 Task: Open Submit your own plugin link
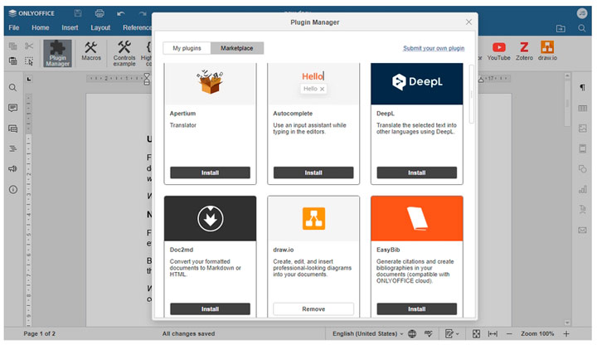[434, 48]
